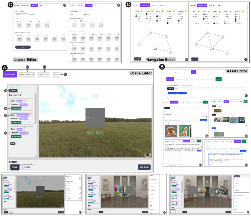Choose the last vertical layout thumbnail in C1
Viewport: 251px width, 216px height.
point(63,39)
